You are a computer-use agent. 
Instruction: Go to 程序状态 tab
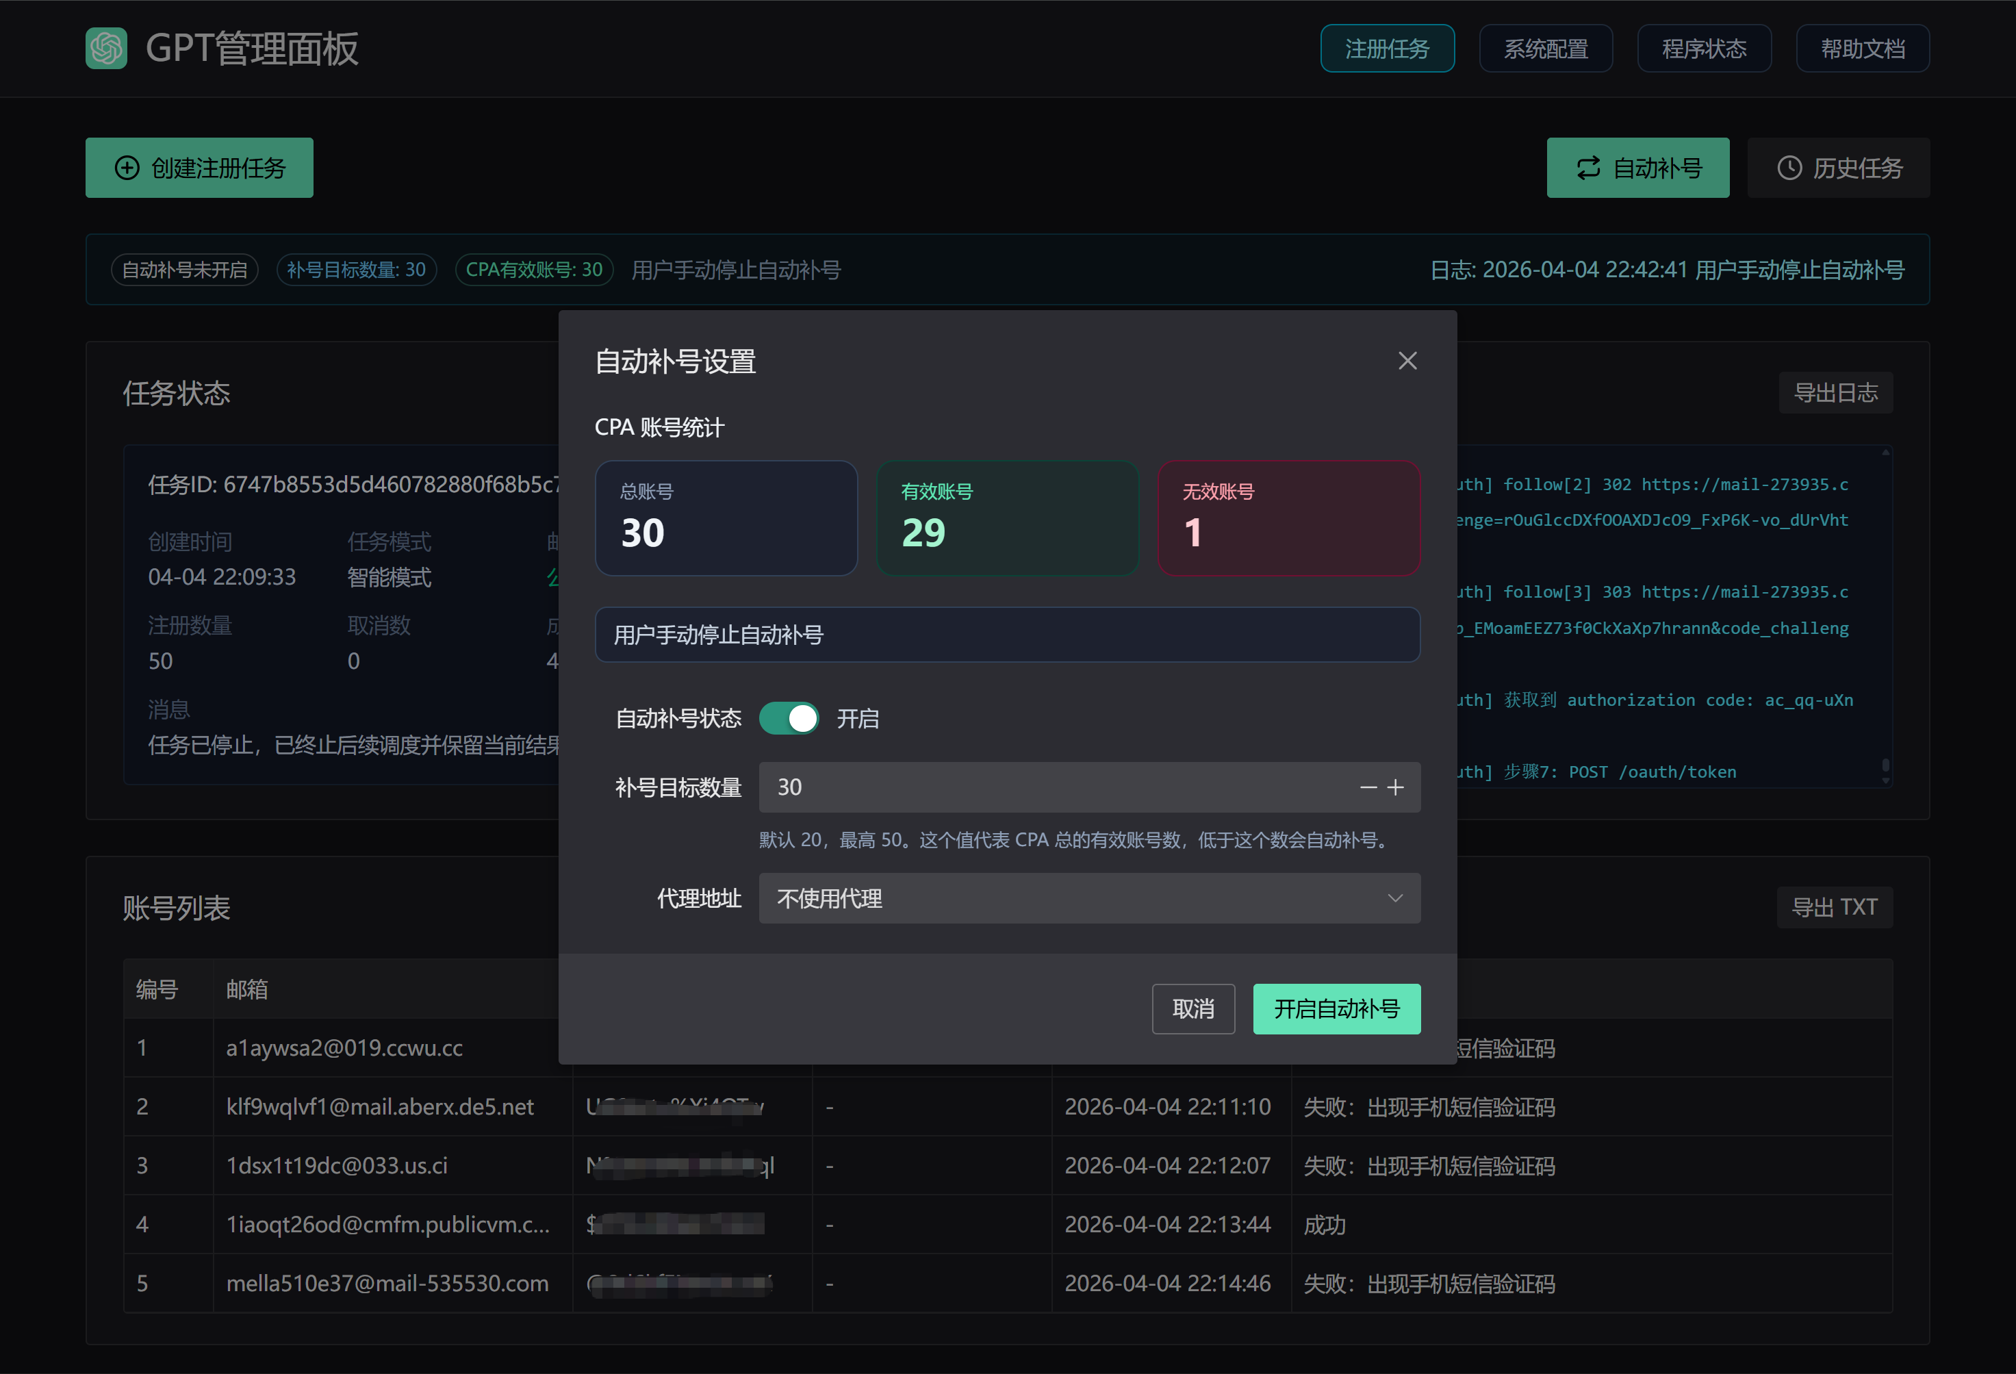click(x=1705, y=49)
